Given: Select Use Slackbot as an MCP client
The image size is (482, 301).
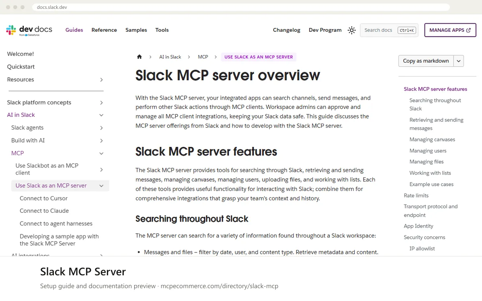Looking at the screenshot, I should click(x=47, y=169).
